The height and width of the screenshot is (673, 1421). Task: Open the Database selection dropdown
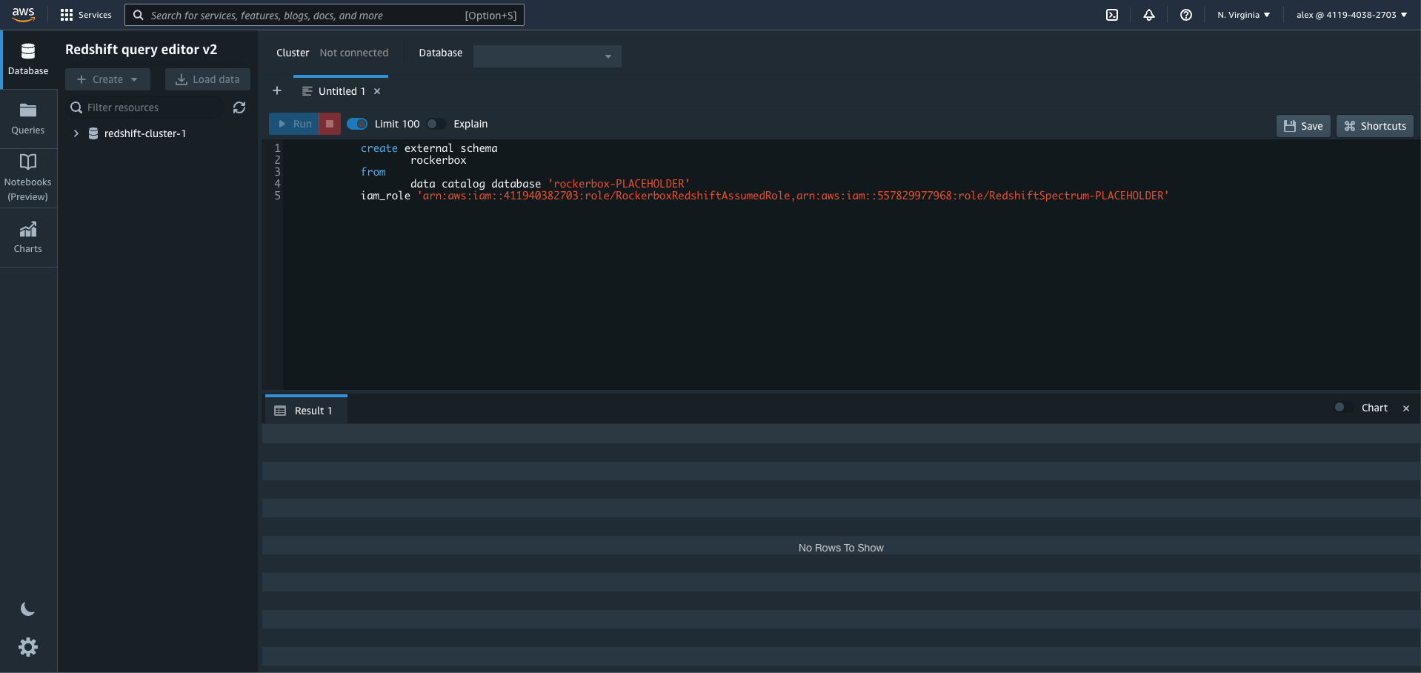[547, 56]
